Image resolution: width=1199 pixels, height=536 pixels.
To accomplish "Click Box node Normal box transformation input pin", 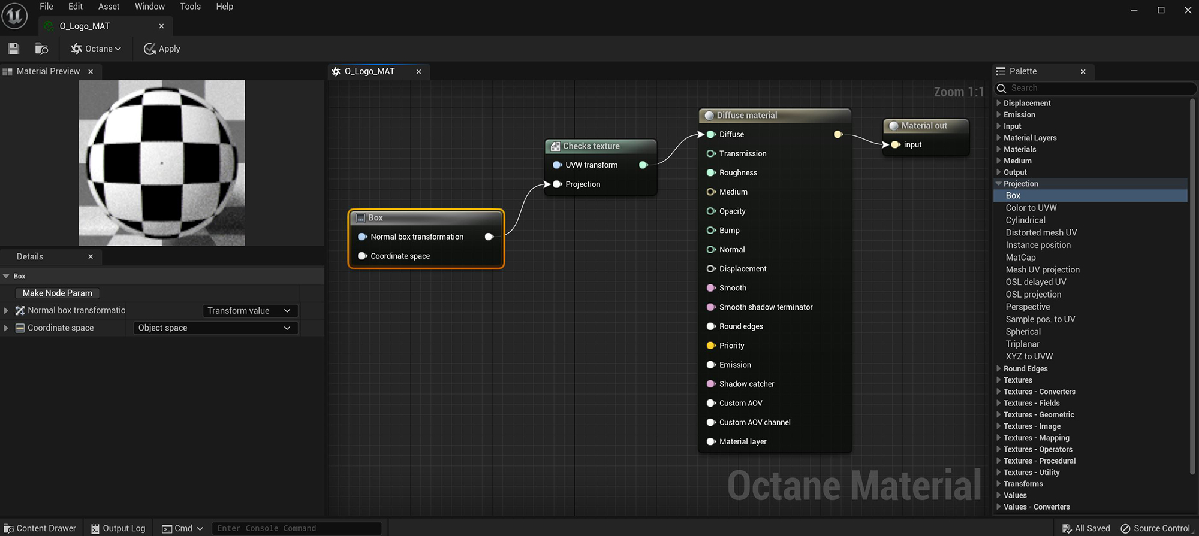I will coord(362,237).
